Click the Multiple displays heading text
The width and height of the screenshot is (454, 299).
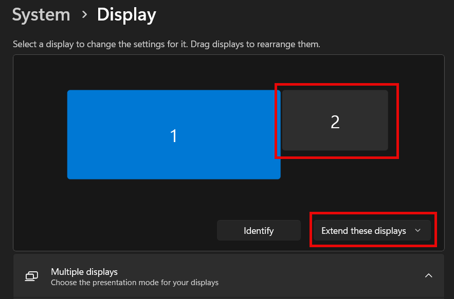[x=84, y=272]
